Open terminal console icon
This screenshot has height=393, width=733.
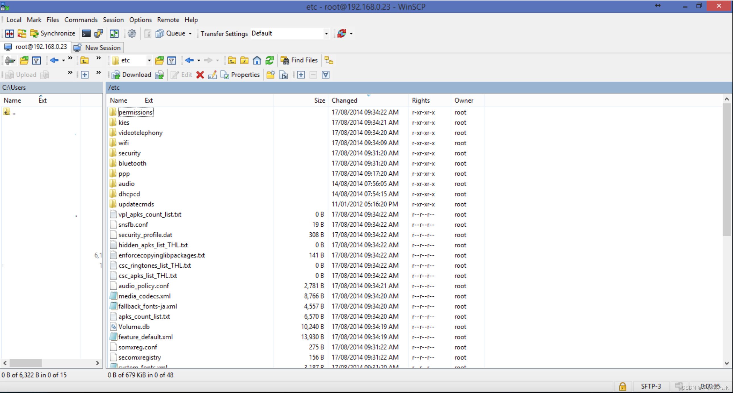86,34
